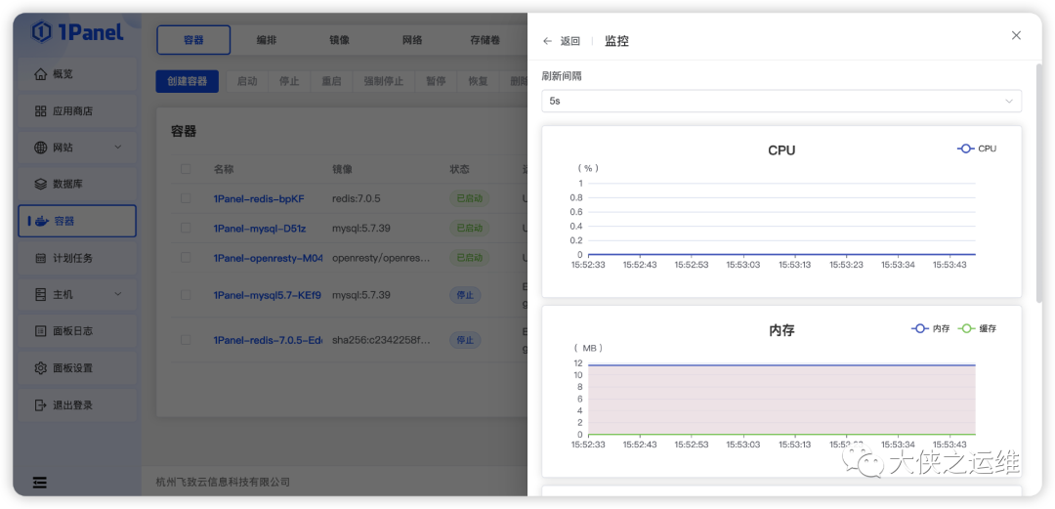Click the 镜像 column header
This screenshot has height=509, width=1055.
(x=343, y=169)
